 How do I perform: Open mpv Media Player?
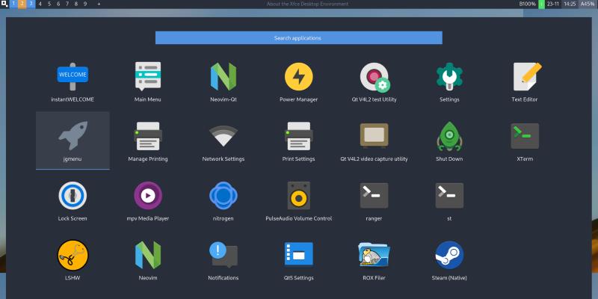pyautogui.click(x=147, y=195)
